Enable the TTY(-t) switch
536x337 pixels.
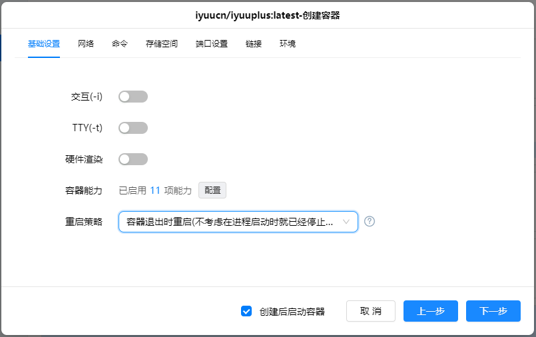pos(133,128)
